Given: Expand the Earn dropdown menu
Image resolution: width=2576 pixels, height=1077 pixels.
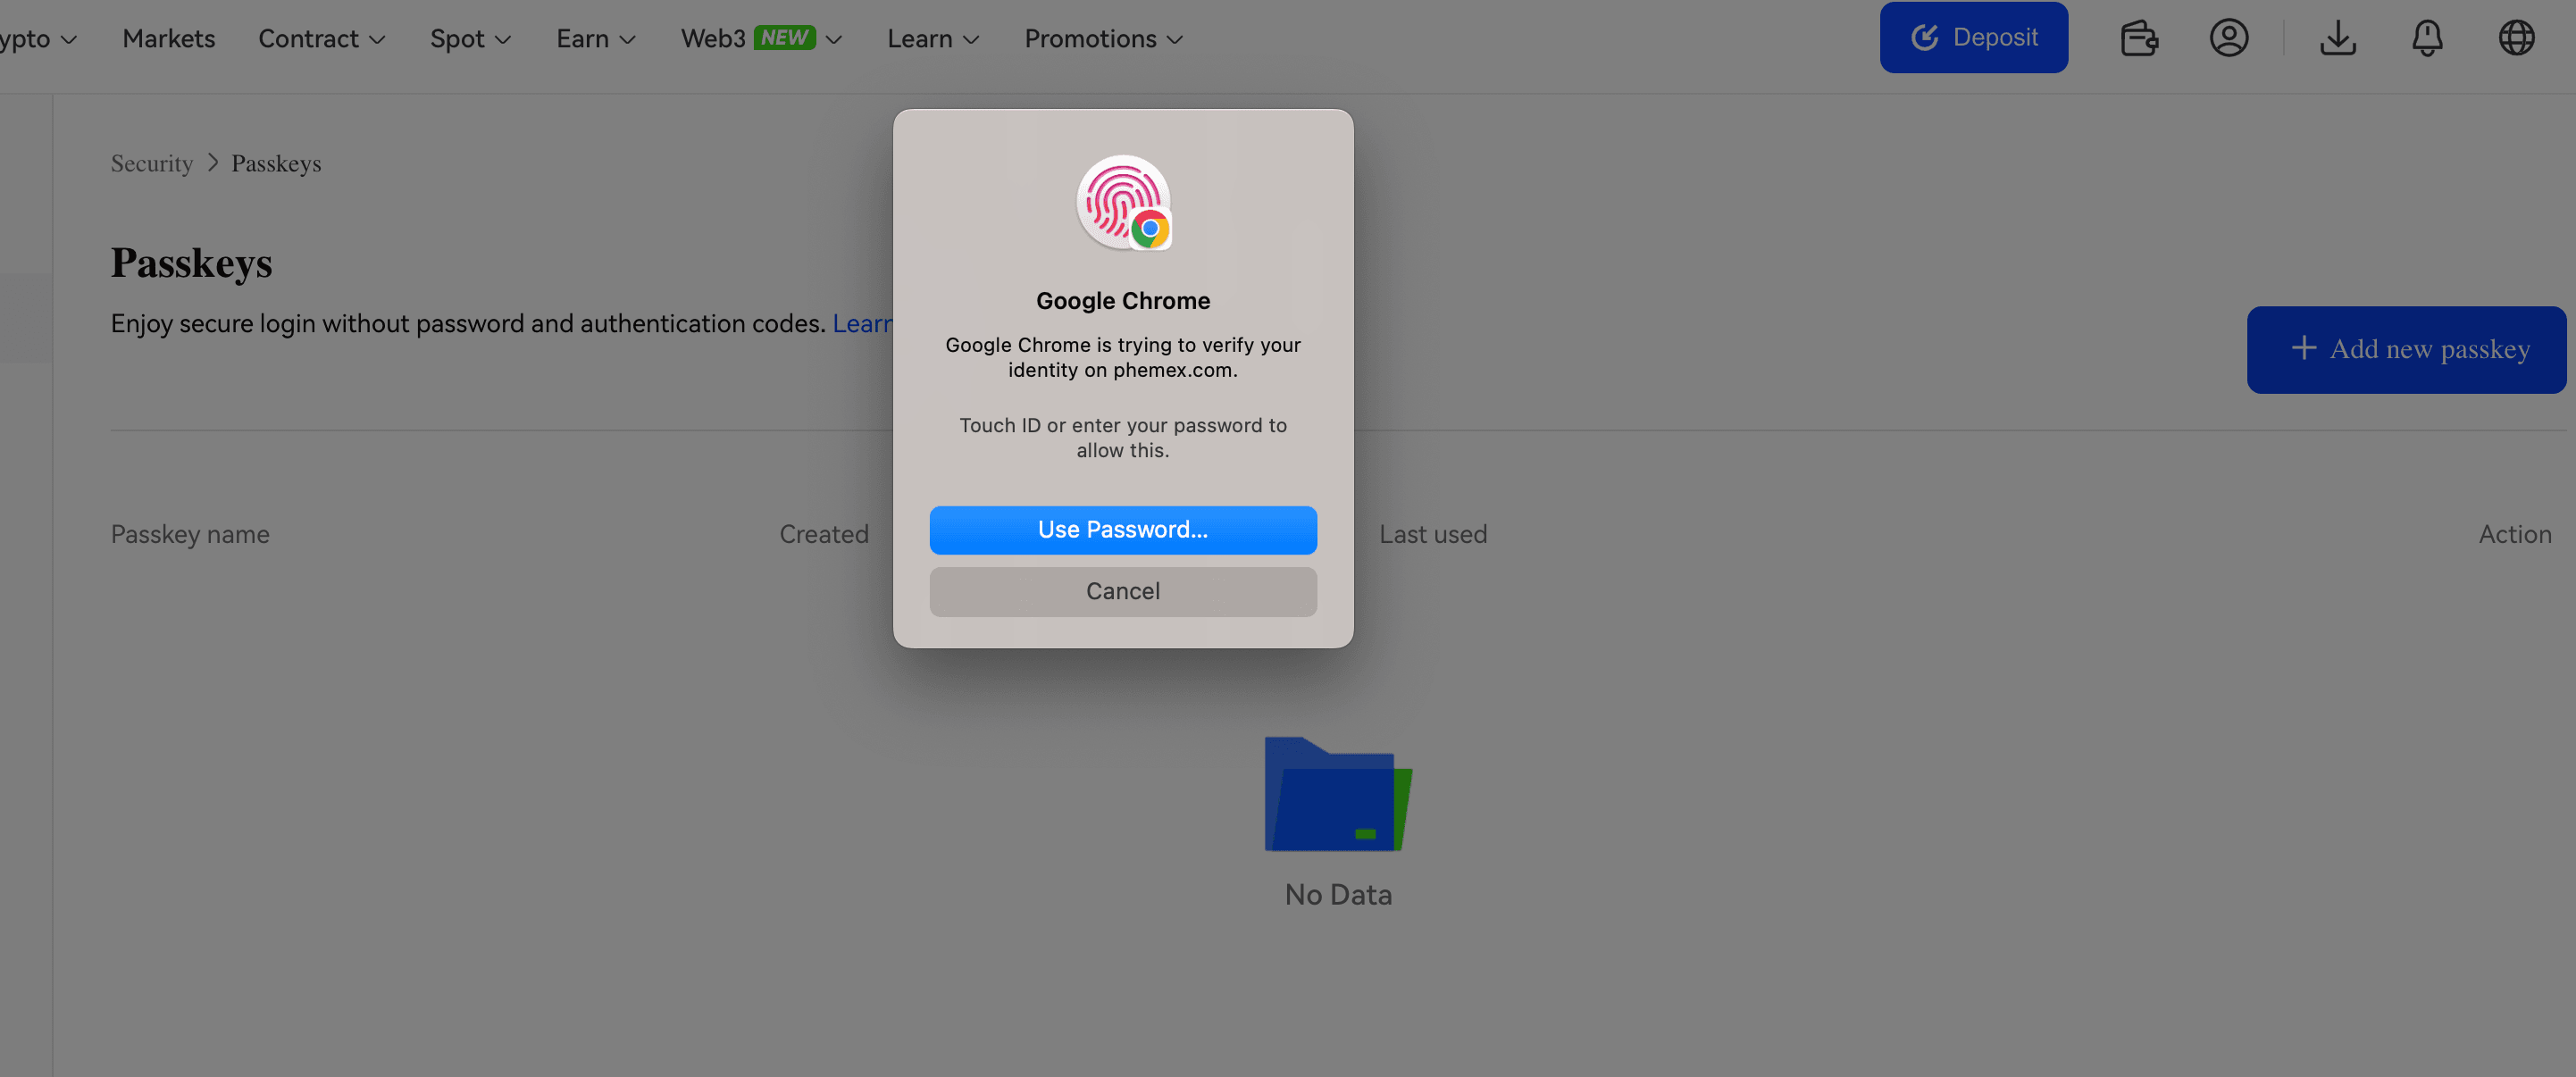Looking at the screenshot, I should pos(595,39).
